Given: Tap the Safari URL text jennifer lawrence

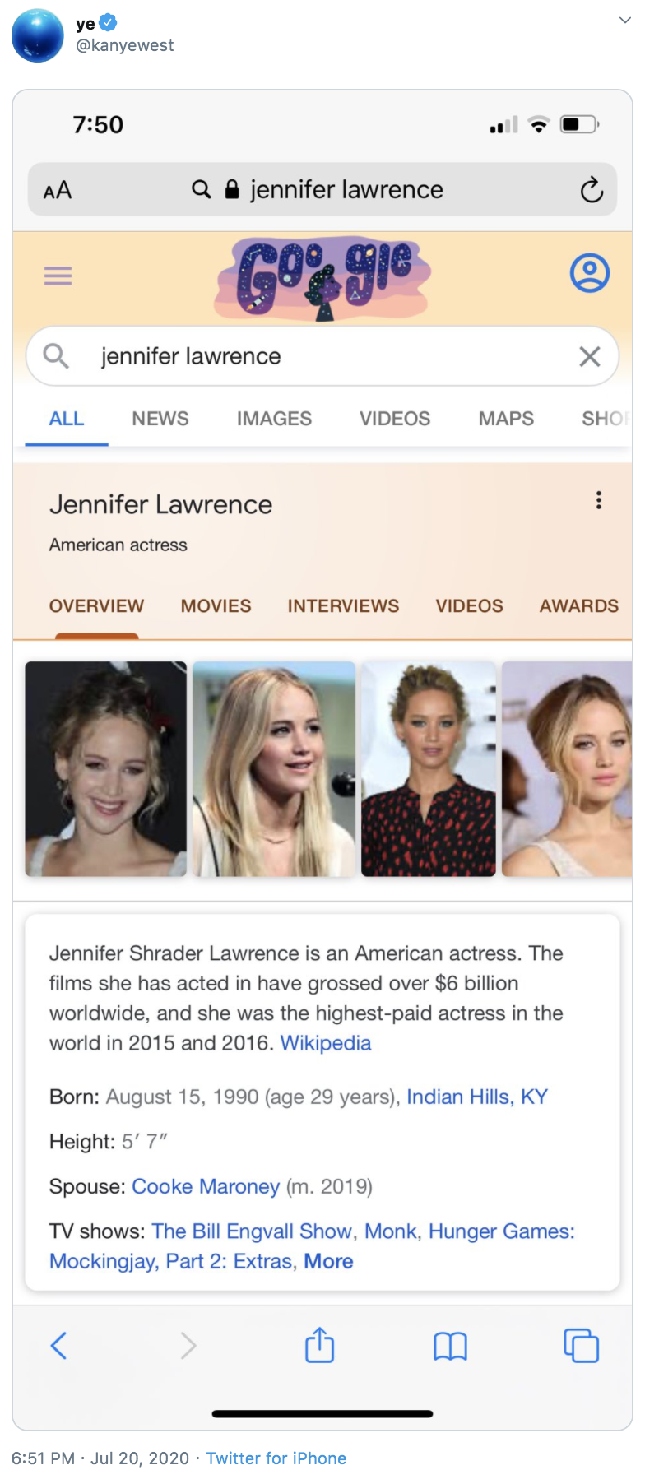Looking at the screenshot, I should coord(346,190).
